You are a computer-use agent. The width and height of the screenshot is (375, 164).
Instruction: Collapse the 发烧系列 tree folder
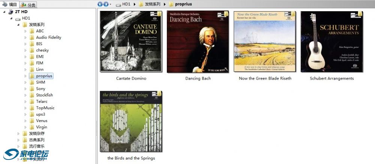click(x=18, y=25)
